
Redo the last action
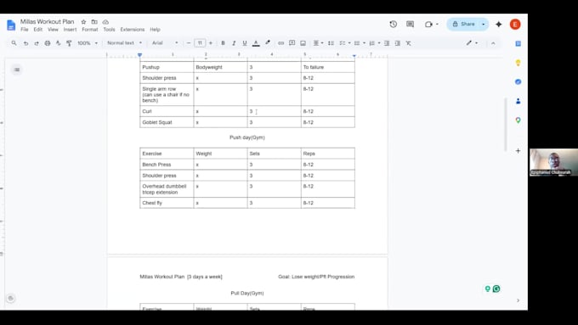37,43
